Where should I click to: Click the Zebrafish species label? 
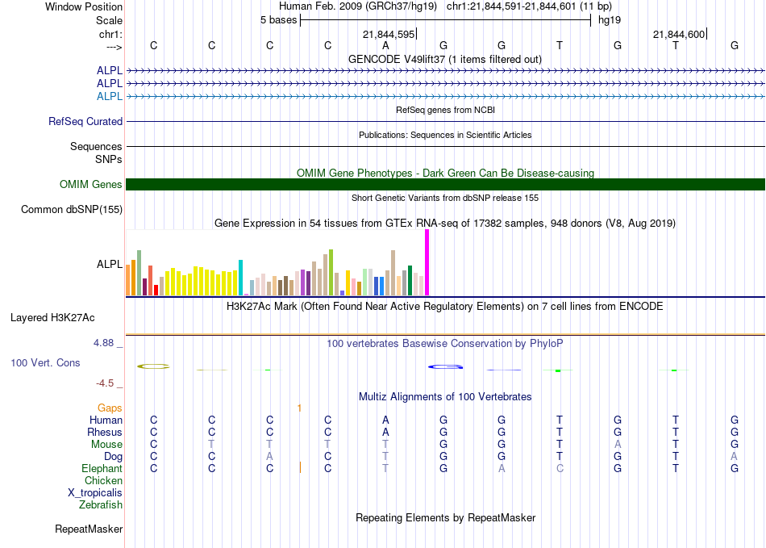101,505
